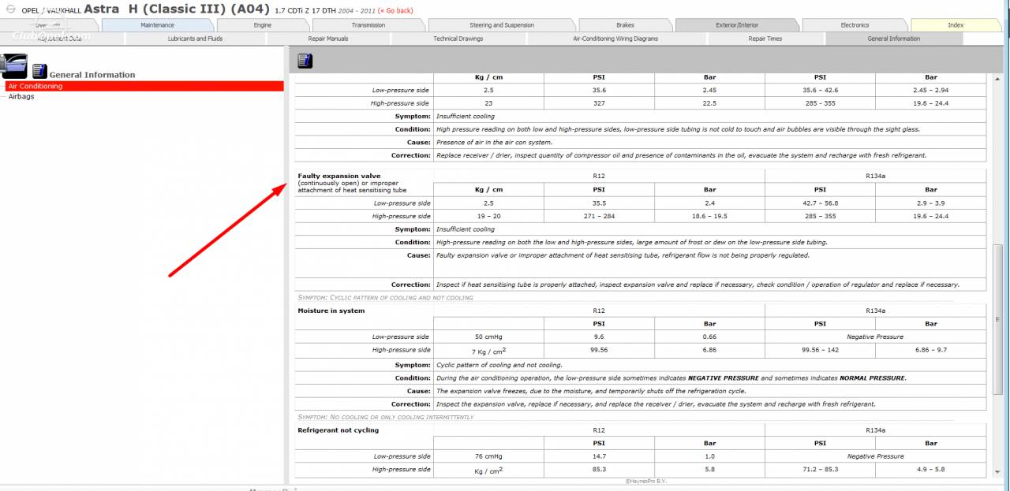Switch to the Electronics tab
This screenshot has height=491, width=1010.
pyautogui.click(x=855, y=25)
